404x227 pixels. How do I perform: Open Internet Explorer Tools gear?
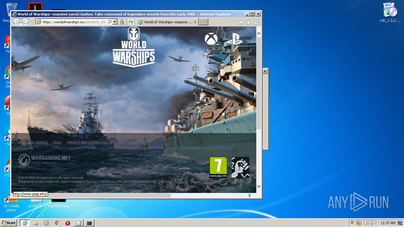[x=256, y=22]
